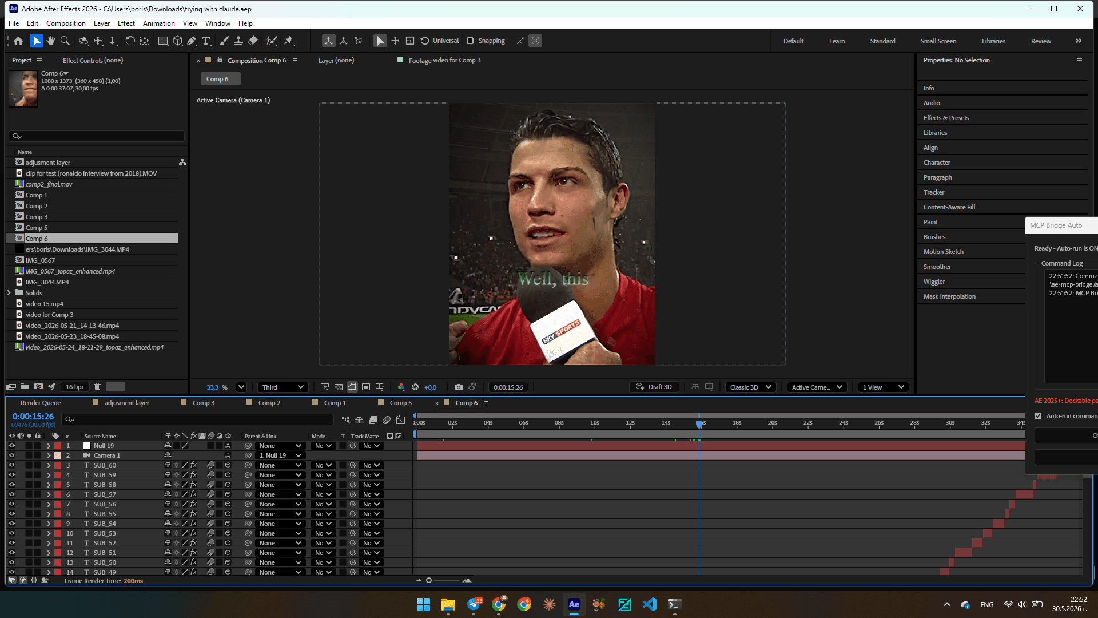Select the Rotation tool
Image resolution: width=1098 pixels, height=618 pixels.
[x=130, y=41]
